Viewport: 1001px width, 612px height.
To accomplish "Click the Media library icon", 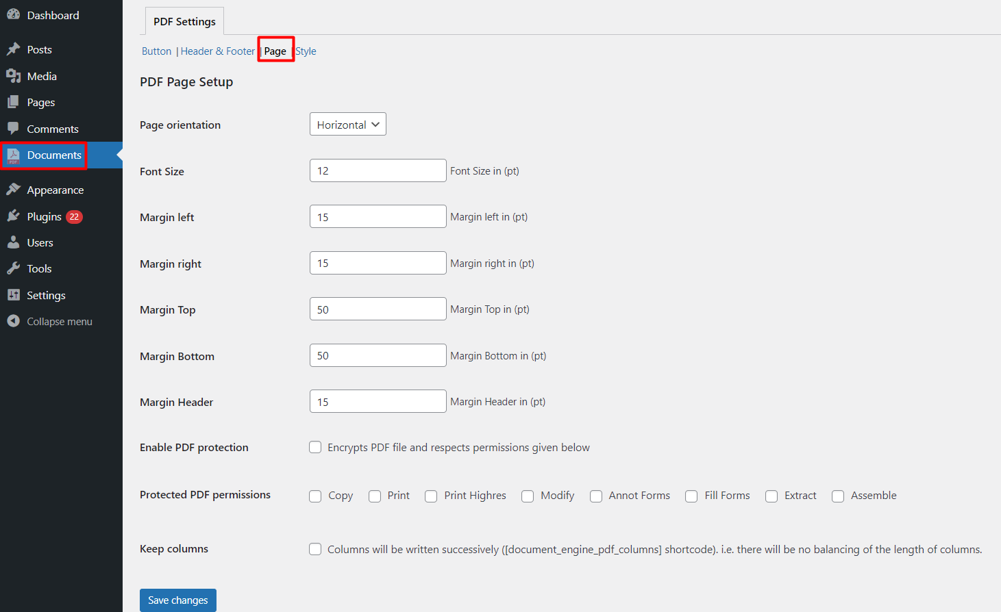I will [13, 76].
